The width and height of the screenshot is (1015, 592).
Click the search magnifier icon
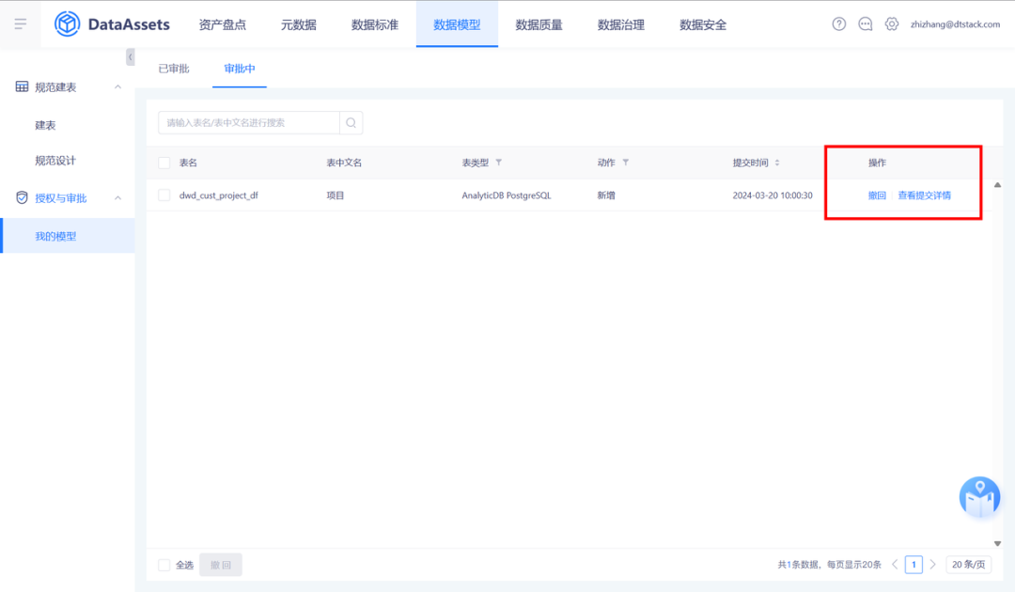coord(351,122)
